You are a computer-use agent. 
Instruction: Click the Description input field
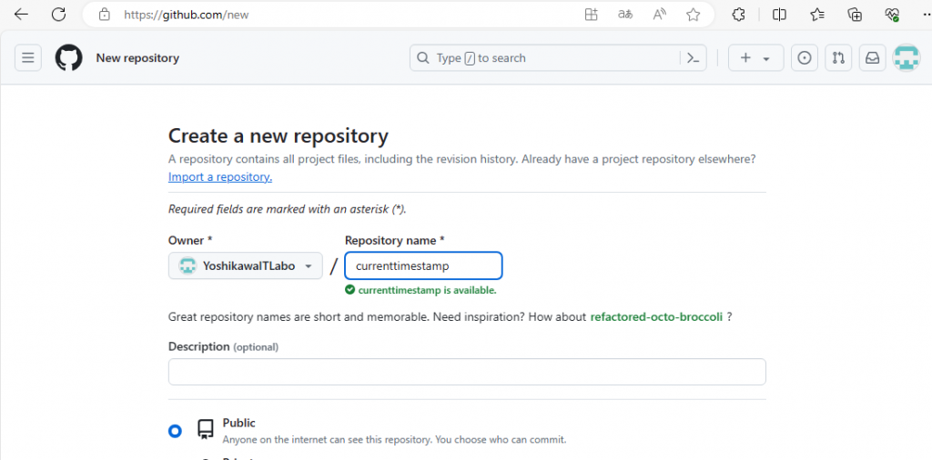coord(467,372)
